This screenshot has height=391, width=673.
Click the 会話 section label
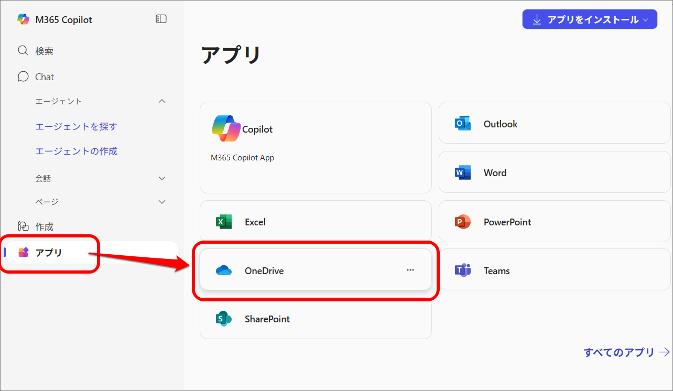tap(43, 178)
